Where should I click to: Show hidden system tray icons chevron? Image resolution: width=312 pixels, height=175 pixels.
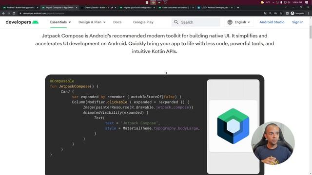coord(273,2)
